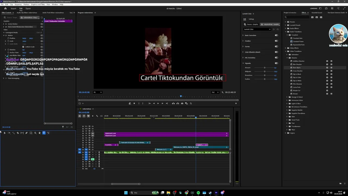Screen dimensions: 348x196
Task: Click the Learning button
Action: (x=313, y=8)
